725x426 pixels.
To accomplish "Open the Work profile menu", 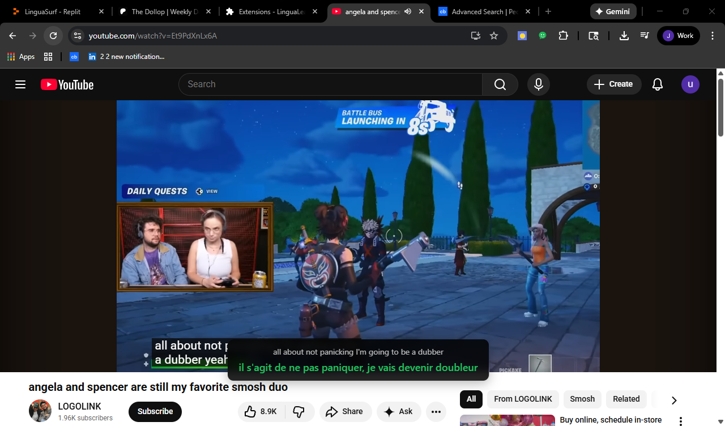I will tap(679, 36).
